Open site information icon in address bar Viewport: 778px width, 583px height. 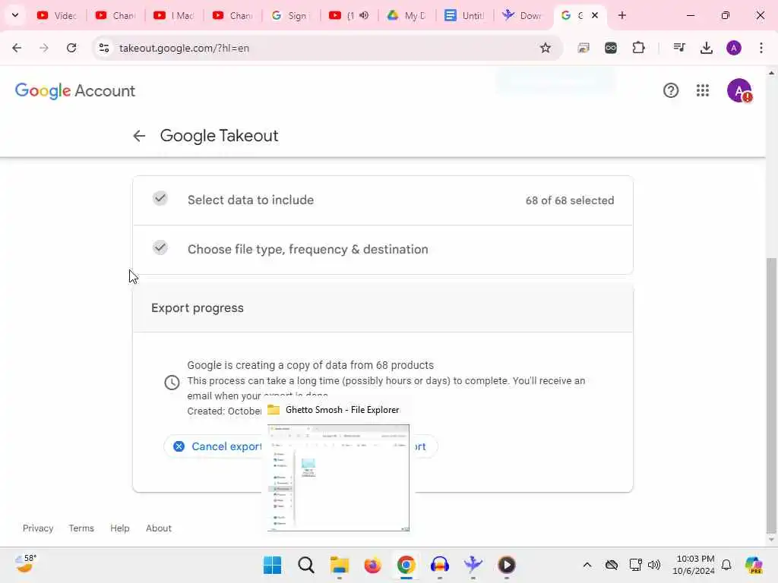tap(104, 48)
